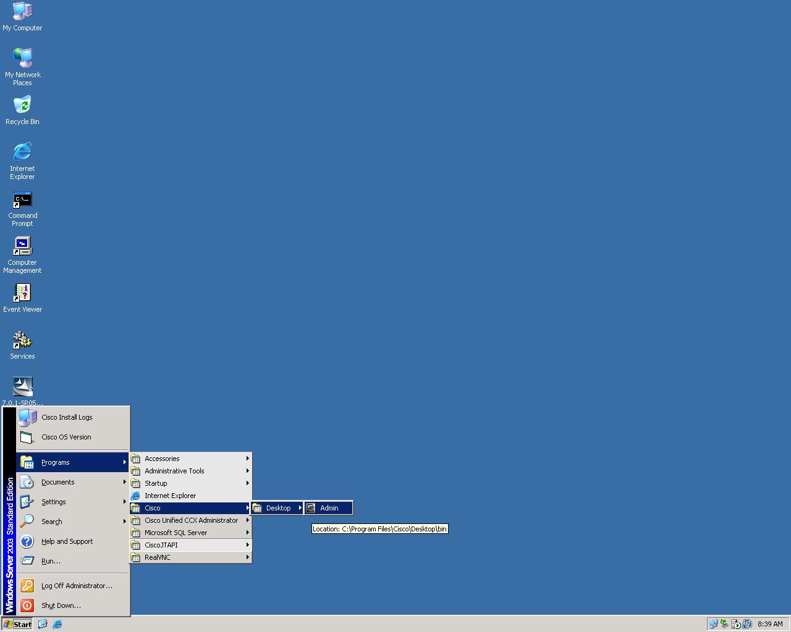Select Services desktop shortcut
This screenshot has width=791, height=632.
pyautogui.click(x=22, y=346)
